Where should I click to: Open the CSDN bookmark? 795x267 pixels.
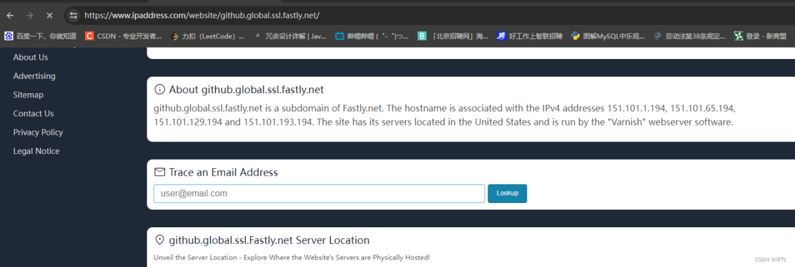pyautogui.click(x=124, y=36)
